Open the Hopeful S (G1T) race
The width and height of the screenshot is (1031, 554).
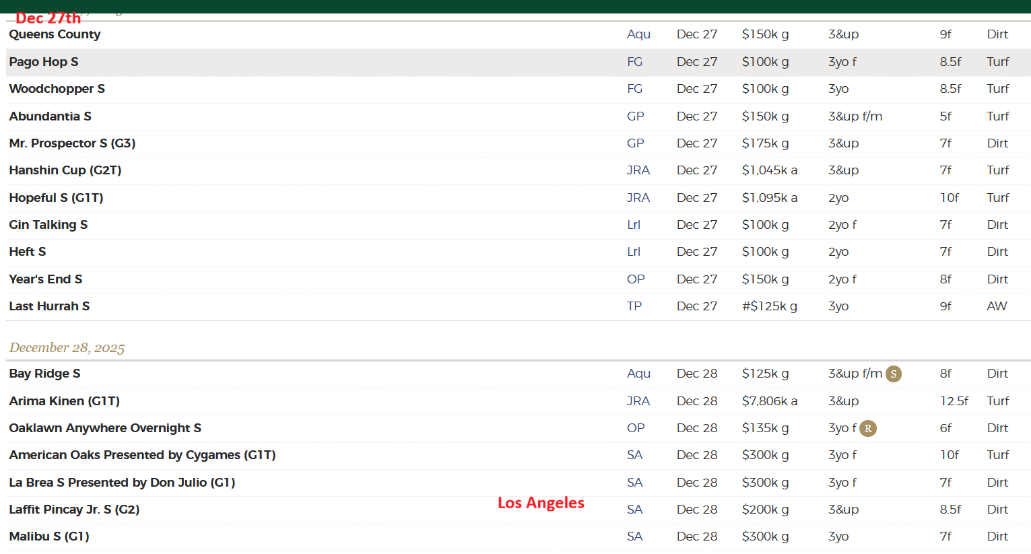[57, 198]
